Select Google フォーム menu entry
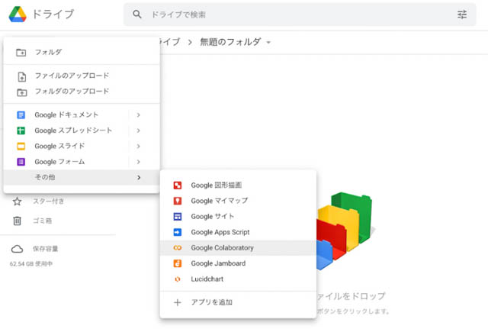Viewport: 488px width, 329px height. pyautogui.click(x=82, y=162)
